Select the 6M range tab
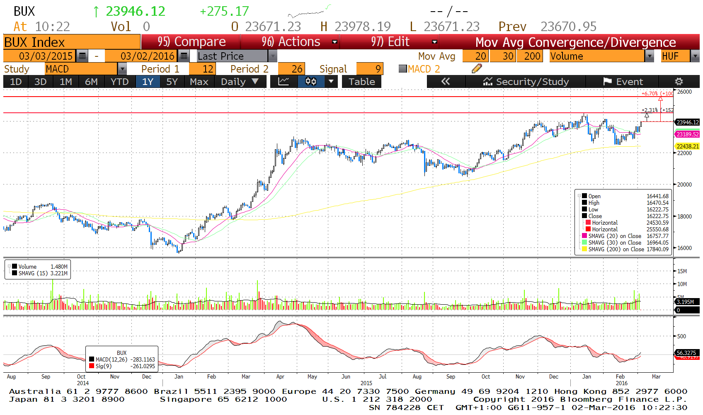The height and width of the screenshot is (415, 703). coord(91,82)
